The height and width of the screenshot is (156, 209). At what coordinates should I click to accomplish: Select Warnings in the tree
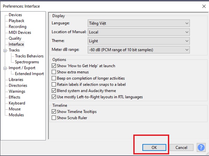coord(17,91)
